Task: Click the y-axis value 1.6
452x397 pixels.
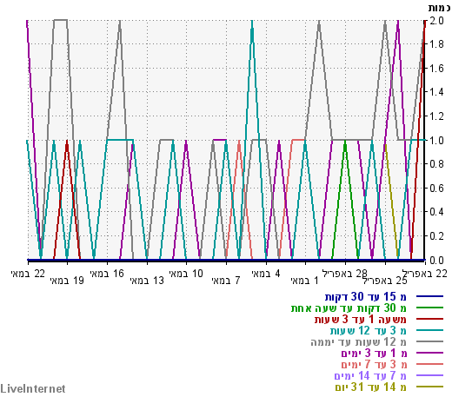Action: (436, 69)
